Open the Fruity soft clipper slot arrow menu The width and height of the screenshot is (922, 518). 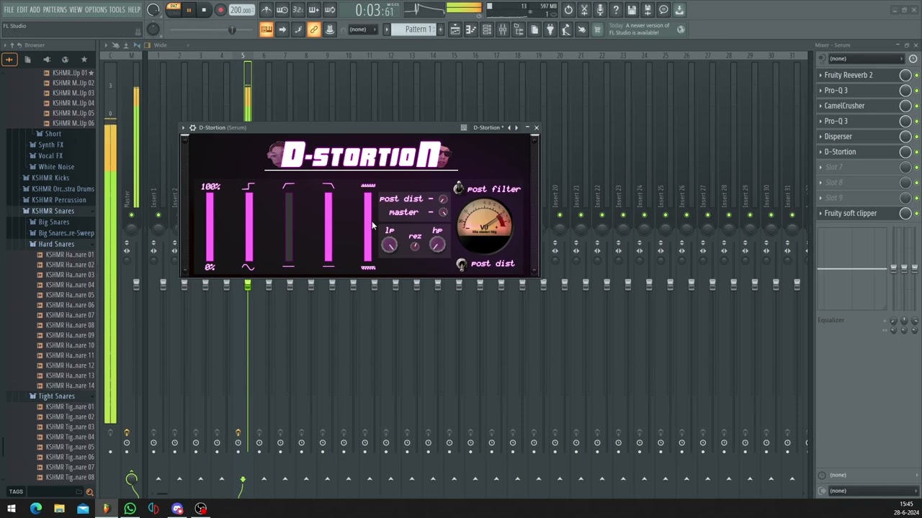(820, 213)
